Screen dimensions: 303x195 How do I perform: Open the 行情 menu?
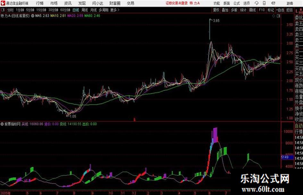[40, 3]
